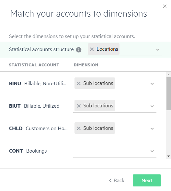Click the empty CONT Bookings dimension field

coord(115,151)
